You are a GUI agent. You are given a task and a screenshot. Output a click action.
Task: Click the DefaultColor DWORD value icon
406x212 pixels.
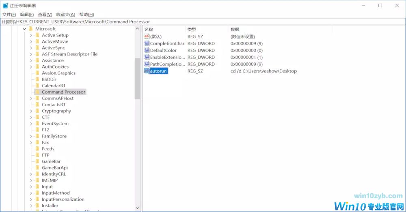[x=147, y=50]
